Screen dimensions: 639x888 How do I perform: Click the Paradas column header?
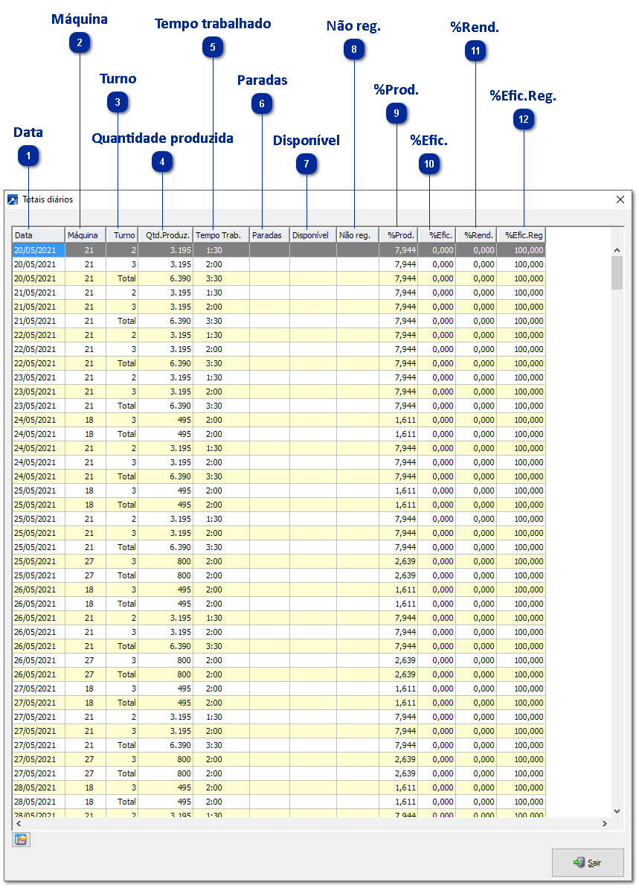point(269,235)
